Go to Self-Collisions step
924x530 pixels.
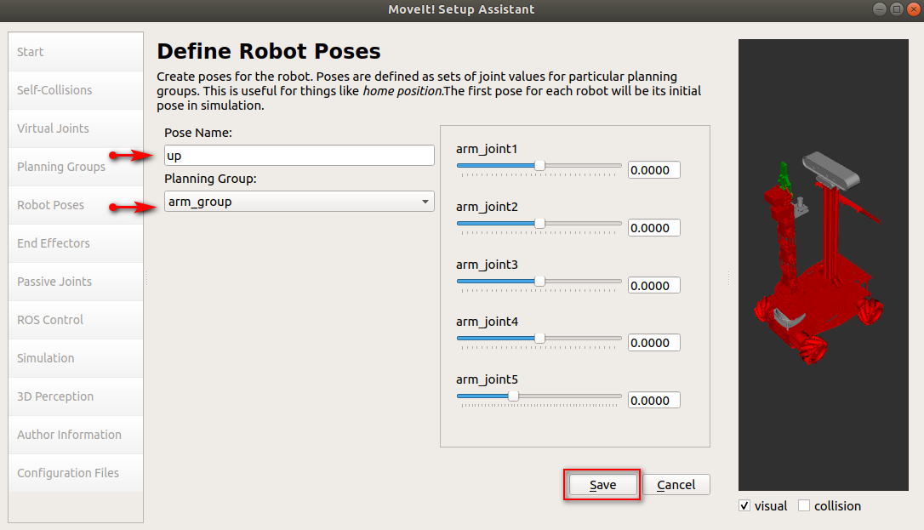click(76, 90)
